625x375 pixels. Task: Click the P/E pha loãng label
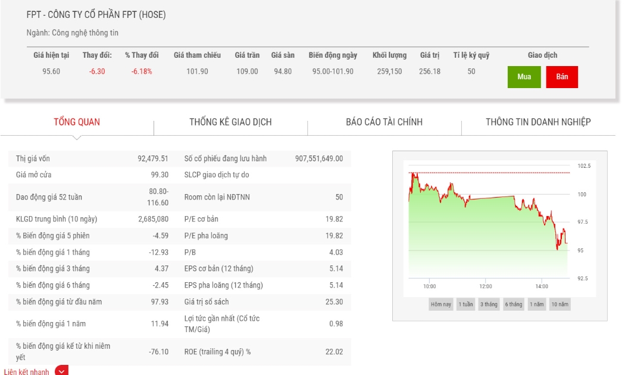[206, 236]
